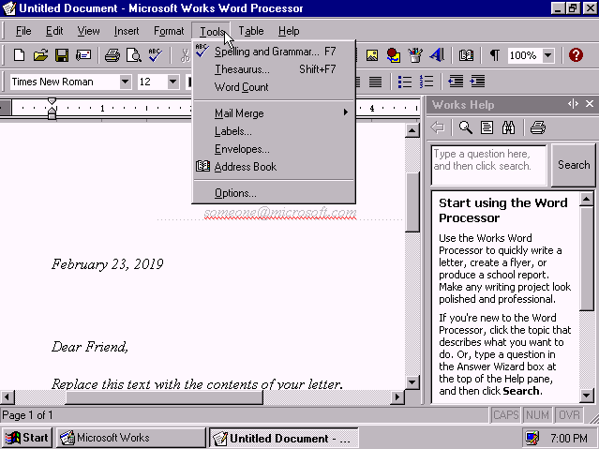Increase indent icon
This screenshot has width=599, height=449.
click(477, 82)
